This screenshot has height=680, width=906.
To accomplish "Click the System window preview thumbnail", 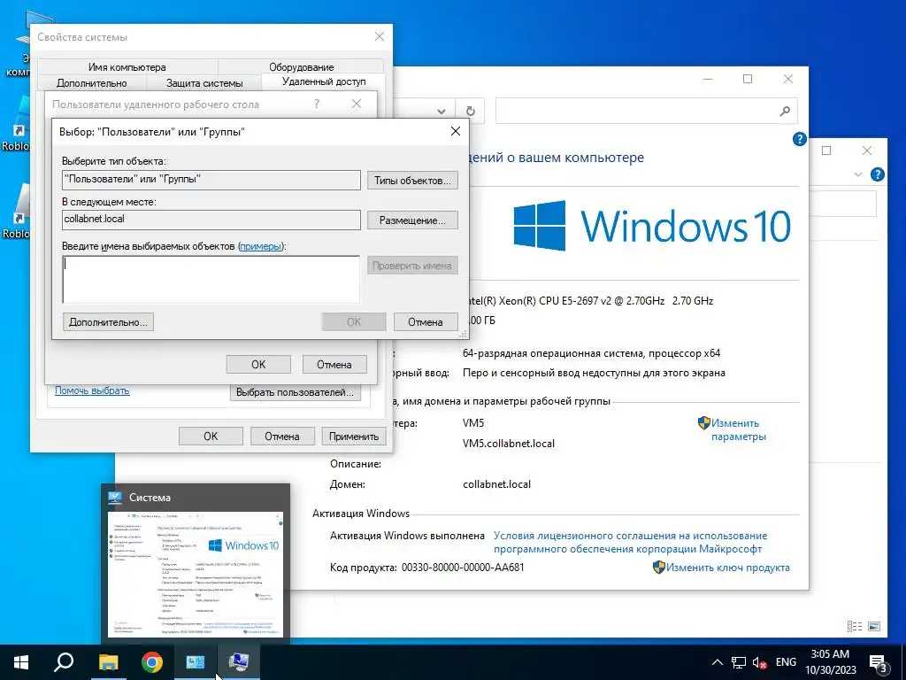I will click(196, 573).
